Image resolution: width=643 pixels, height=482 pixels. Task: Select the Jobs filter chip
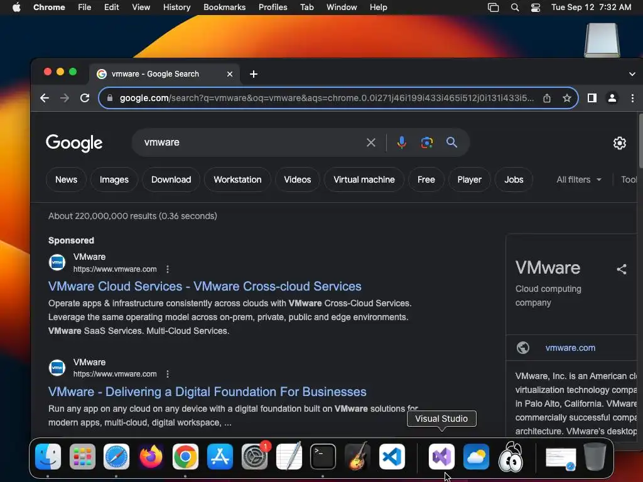[514, 179]
